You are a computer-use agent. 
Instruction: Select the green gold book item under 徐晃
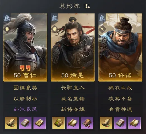[x=58, y=123]
